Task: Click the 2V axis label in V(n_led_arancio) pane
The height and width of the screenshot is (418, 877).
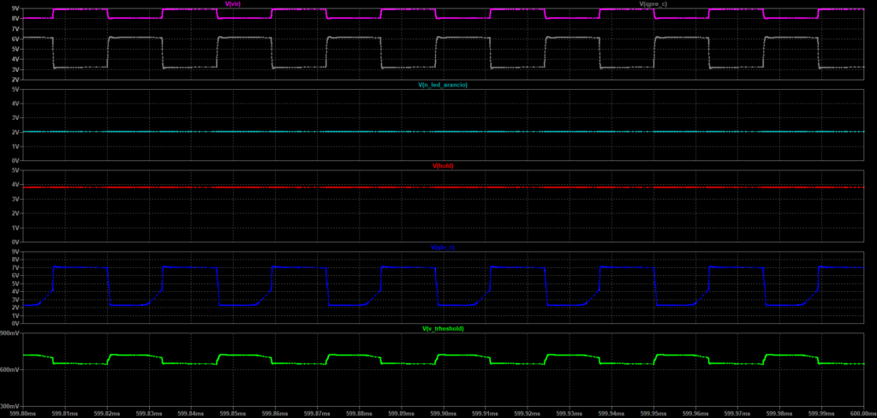Action: click(x=15, y=132)
